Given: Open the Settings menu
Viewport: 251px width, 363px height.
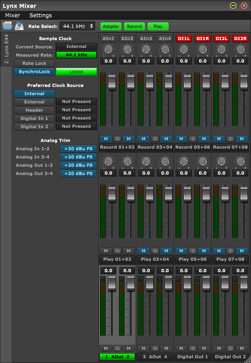Looking at the screenshot, I should (40, 15).
